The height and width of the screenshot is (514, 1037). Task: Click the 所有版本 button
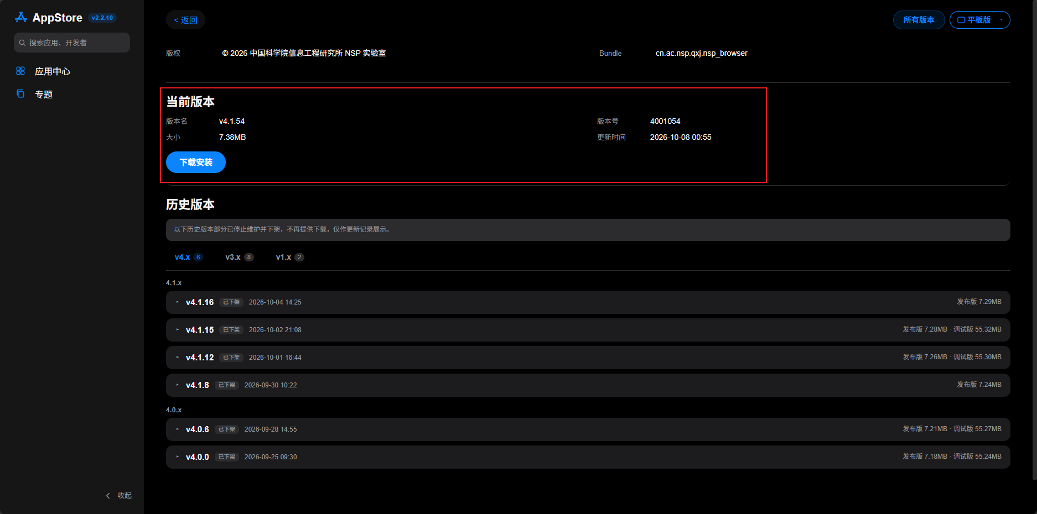919,20
